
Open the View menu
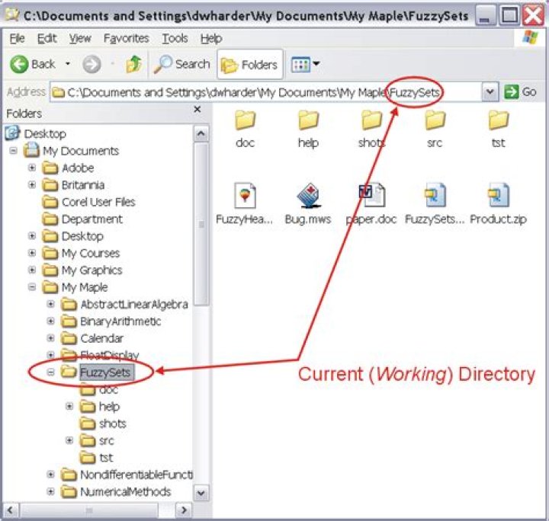(80, 38)
